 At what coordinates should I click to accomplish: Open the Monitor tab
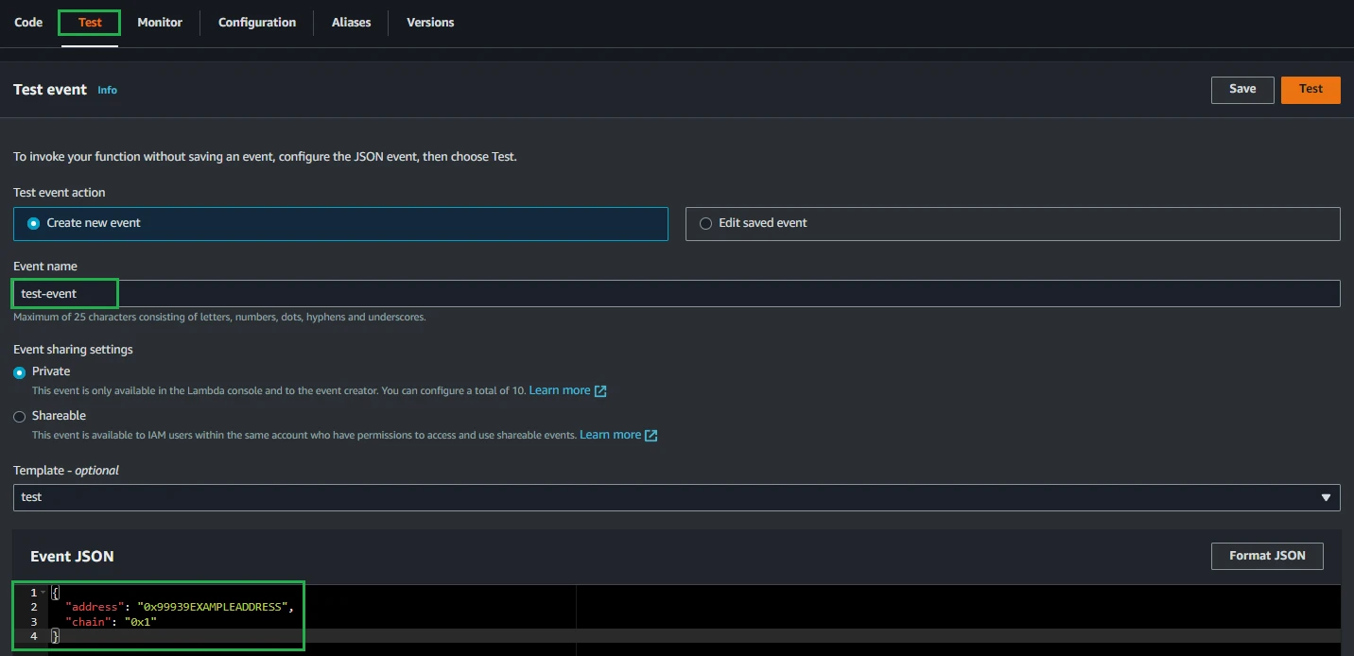click(x=160, y=23)
